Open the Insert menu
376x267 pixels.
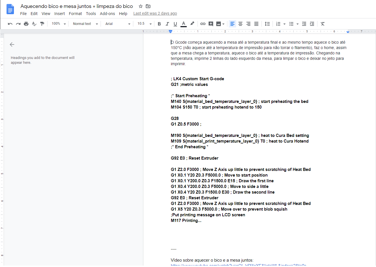click(x=59, y=14)
